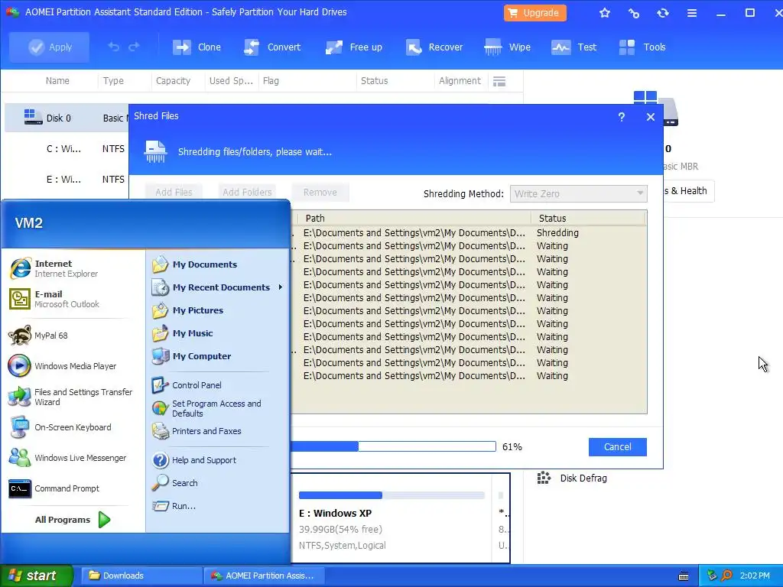
Task: Click the key/link icon in title bar
Action: (x=634, y=13)
